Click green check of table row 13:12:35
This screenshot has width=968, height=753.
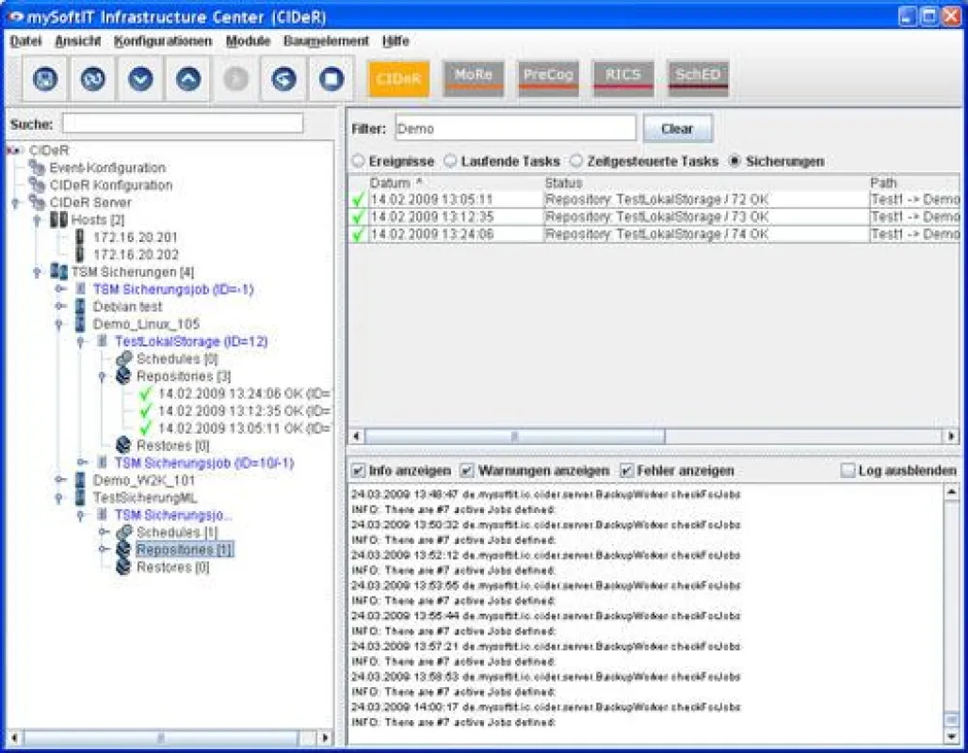tap(358, 216)
